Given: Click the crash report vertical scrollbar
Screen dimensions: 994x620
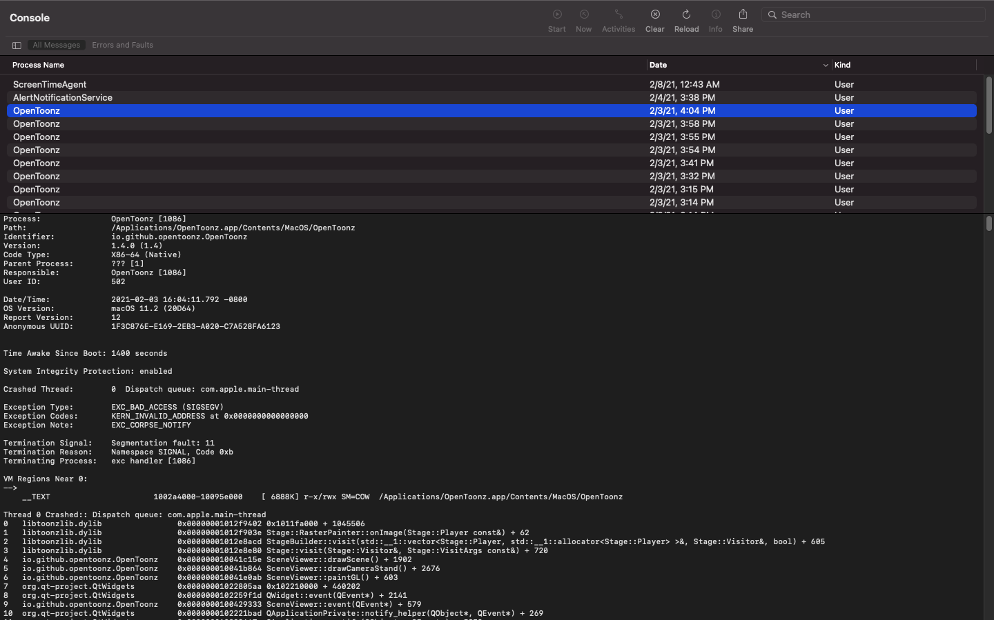Looking at the screenshot, I should coord(988,223).
